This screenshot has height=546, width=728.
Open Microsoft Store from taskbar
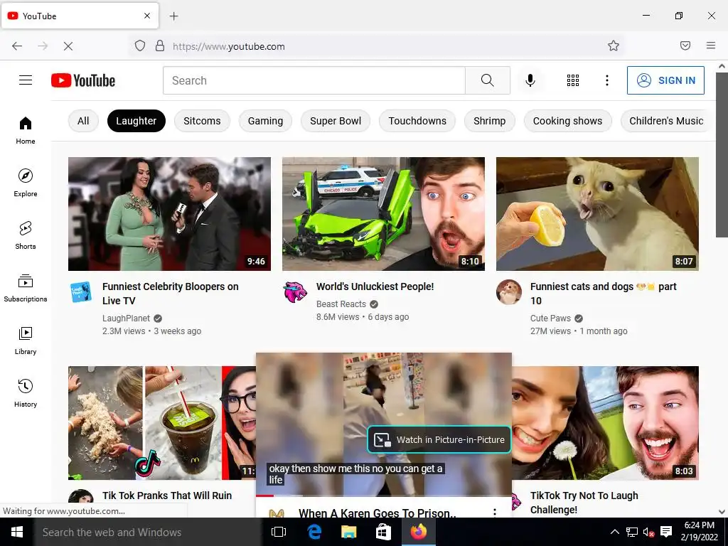coord(383,532)
